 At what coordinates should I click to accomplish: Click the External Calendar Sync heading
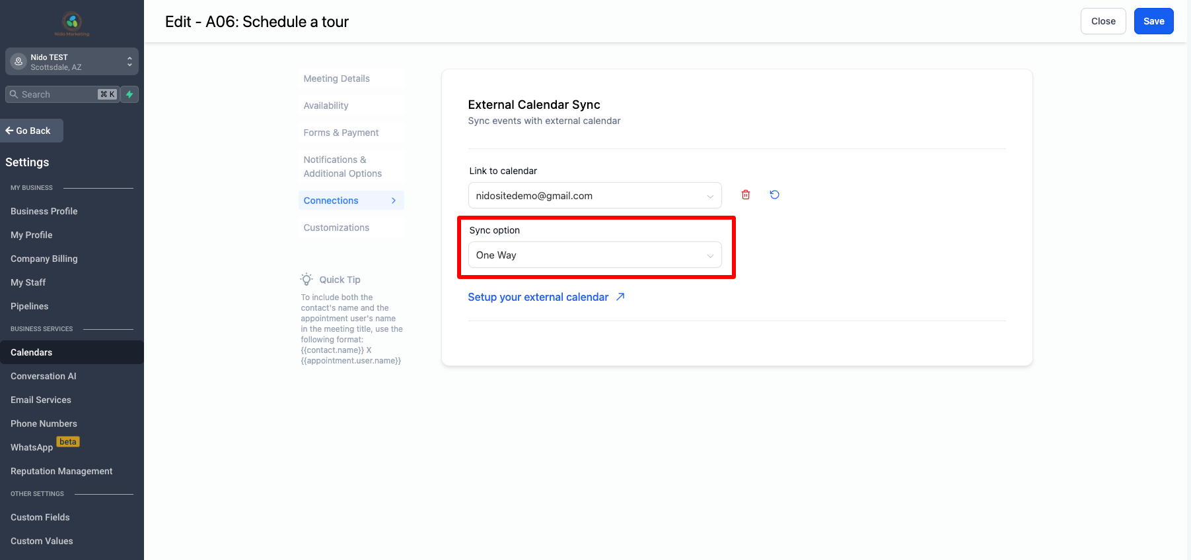(x=534, y=104)
